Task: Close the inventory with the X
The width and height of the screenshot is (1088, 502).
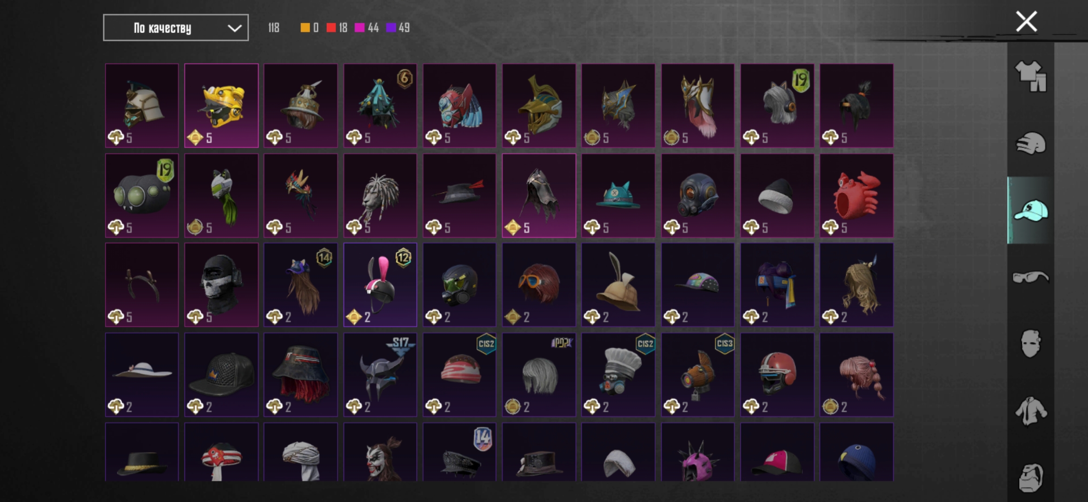Action: [x=1026, y=21]
